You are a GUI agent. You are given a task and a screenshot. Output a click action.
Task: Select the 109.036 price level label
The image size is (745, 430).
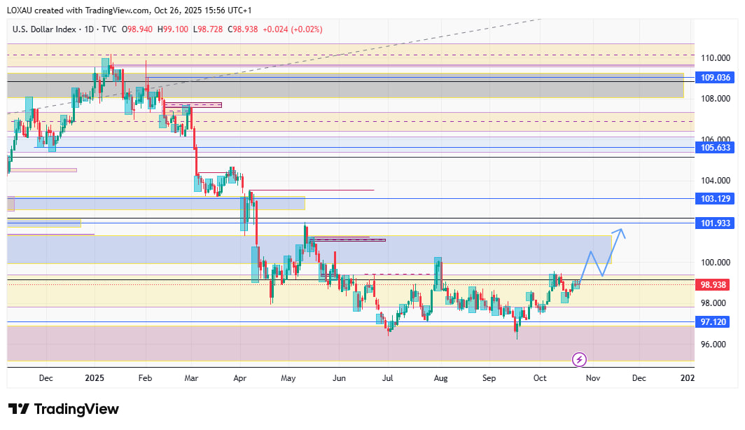click(x=715, y=78)
